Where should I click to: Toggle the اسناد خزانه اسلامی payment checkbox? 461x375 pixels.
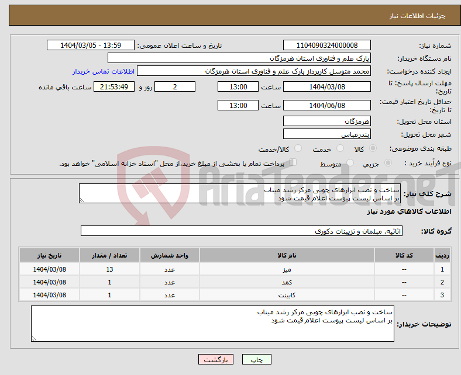pos(293,162)
